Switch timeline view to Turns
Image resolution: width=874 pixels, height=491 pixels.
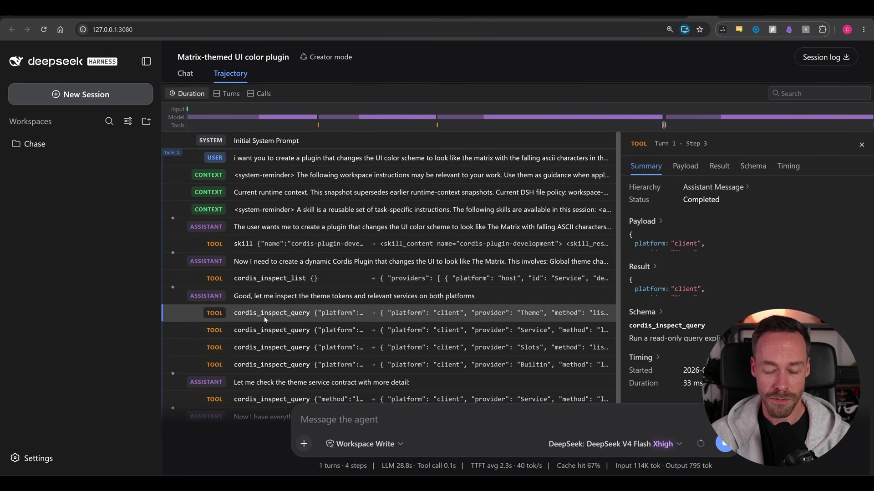(x=226, y=94)
